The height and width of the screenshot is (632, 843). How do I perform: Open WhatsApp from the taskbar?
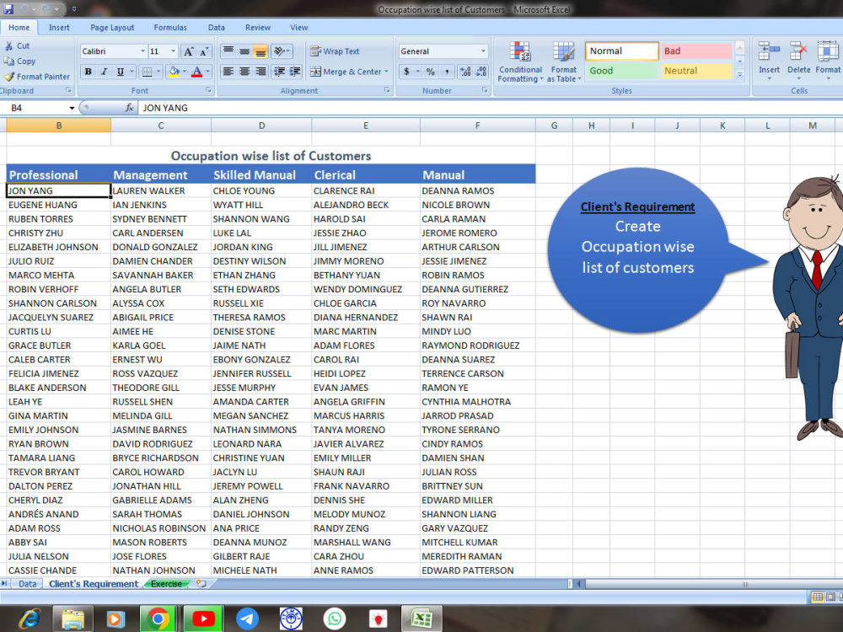point(335,619)
